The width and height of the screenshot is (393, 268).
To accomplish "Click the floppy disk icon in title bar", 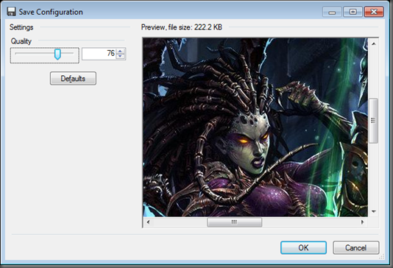I will point(11,12).
